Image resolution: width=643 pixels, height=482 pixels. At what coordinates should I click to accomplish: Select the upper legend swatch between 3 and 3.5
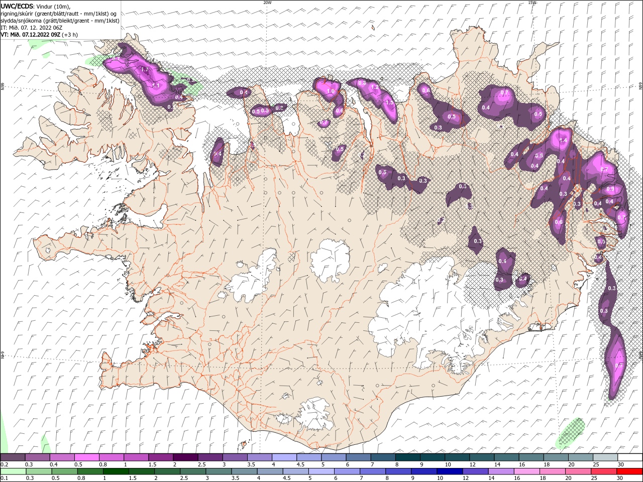[235, 457]
